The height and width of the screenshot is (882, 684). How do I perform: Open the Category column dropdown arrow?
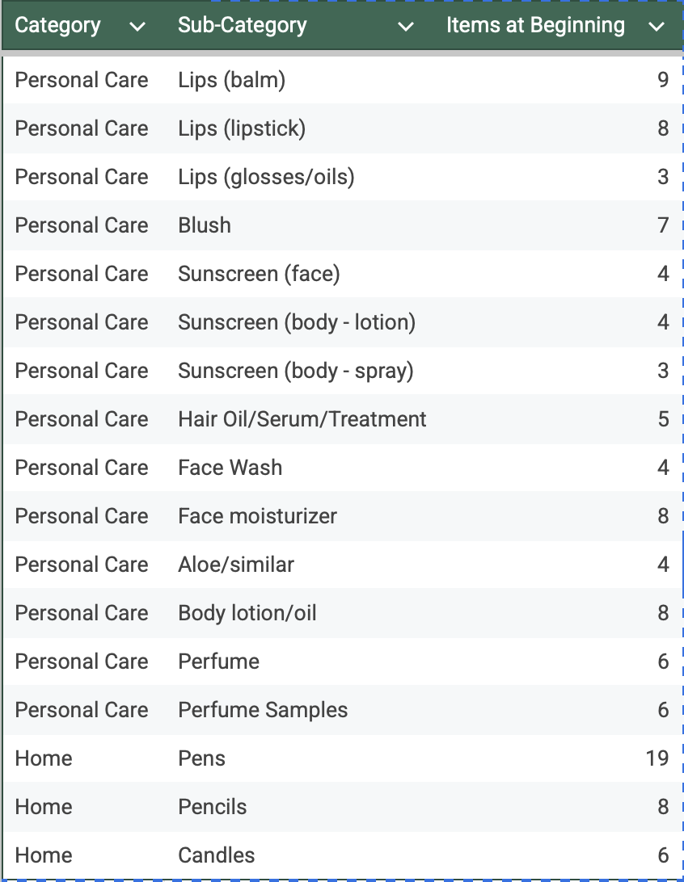tap(137, 27)
